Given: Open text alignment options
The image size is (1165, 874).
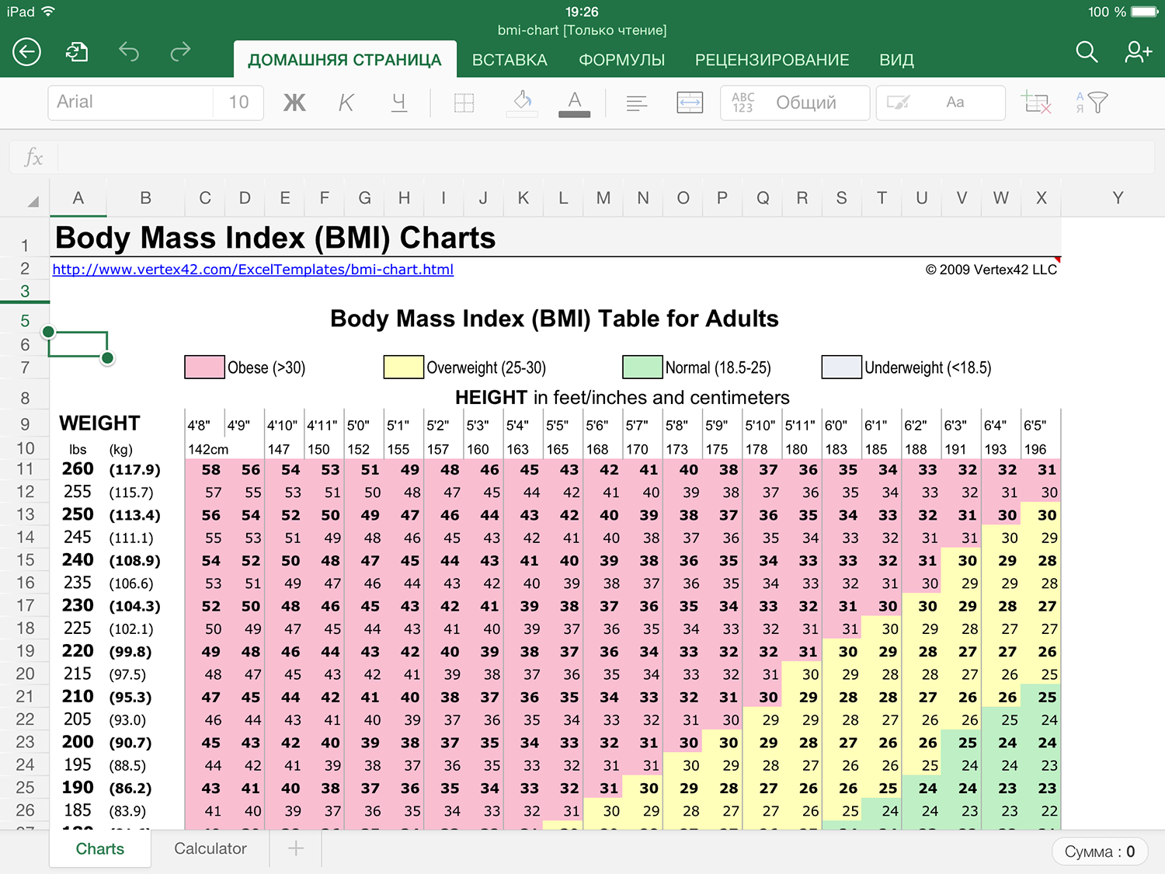Looking at the screenshot, I should 637,103.
